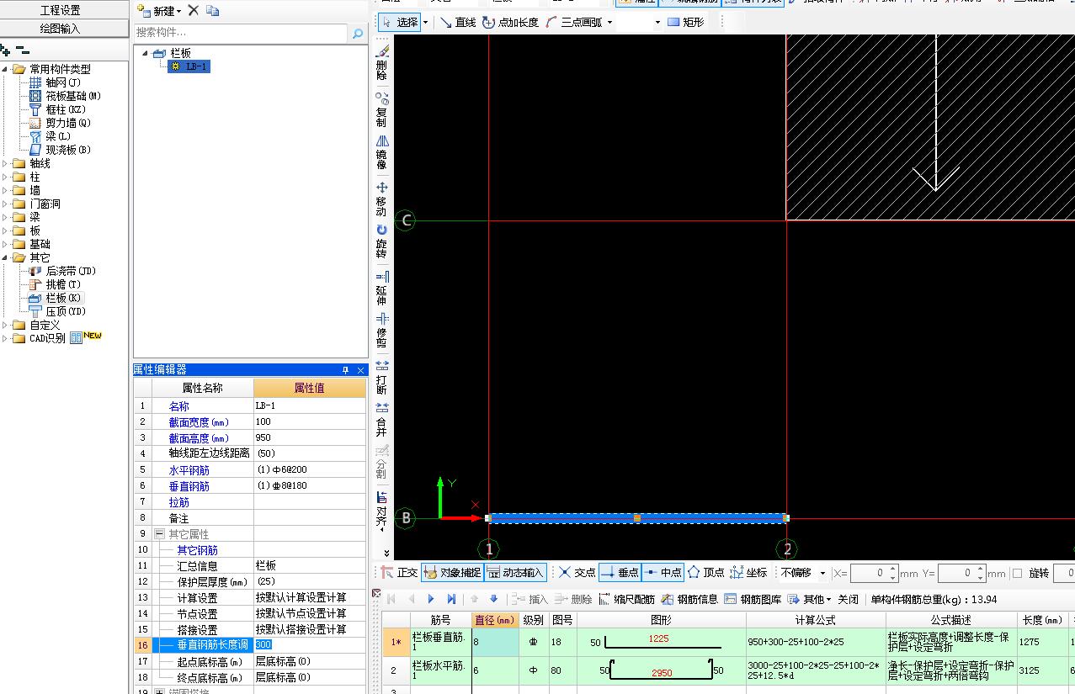This screenshot has height=694, width=1075.
Task: Toggle 动态输入 (dynamic input)
Action: point(515,573)
